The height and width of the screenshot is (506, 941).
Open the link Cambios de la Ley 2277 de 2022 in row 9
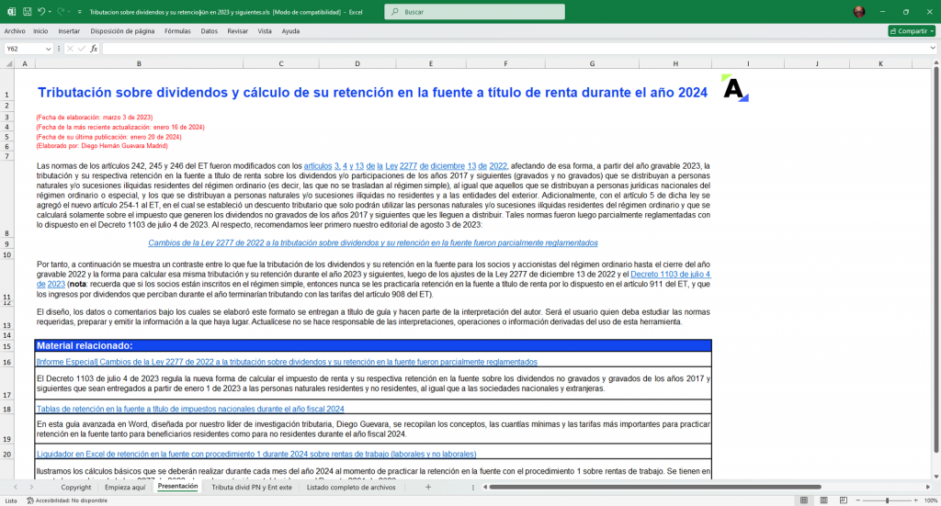[x=373, y=242]
